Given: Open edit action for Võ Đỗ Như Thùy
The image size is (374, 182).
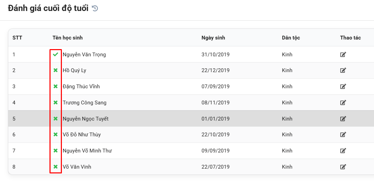Looking at the screenshot, I should point(343,135).
